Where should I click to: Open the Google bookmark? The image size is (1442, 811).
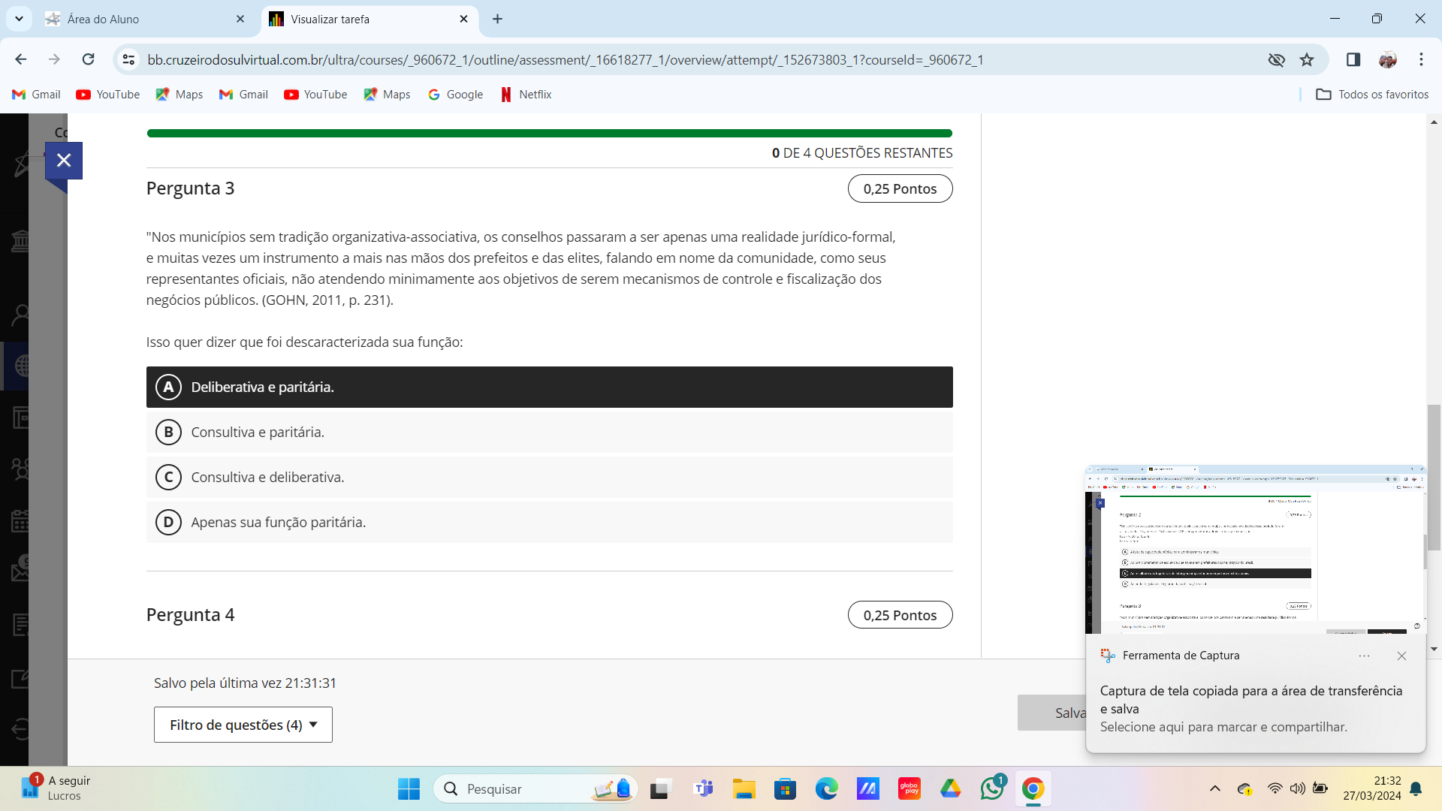click(x=456, y=94)
